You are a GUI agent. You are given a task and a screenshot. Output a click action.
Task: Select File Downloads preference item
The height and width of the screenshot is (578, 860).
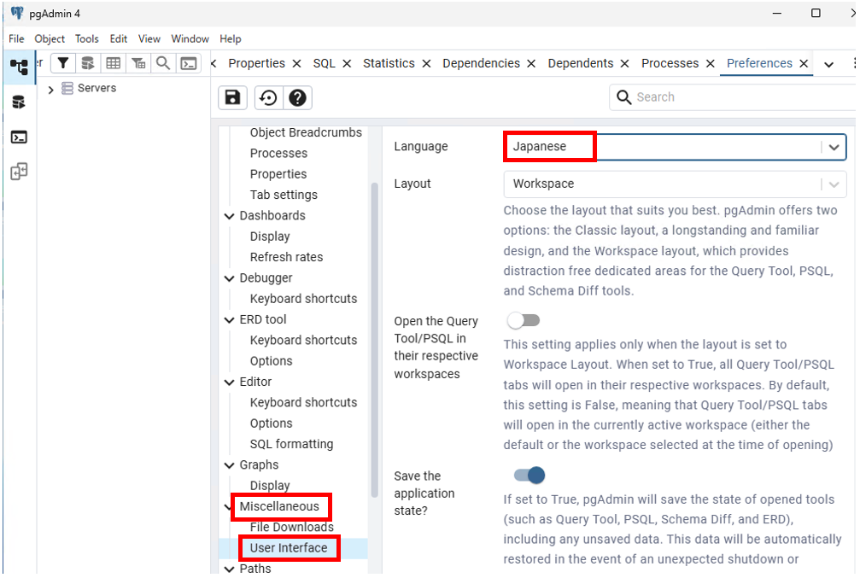292,527
